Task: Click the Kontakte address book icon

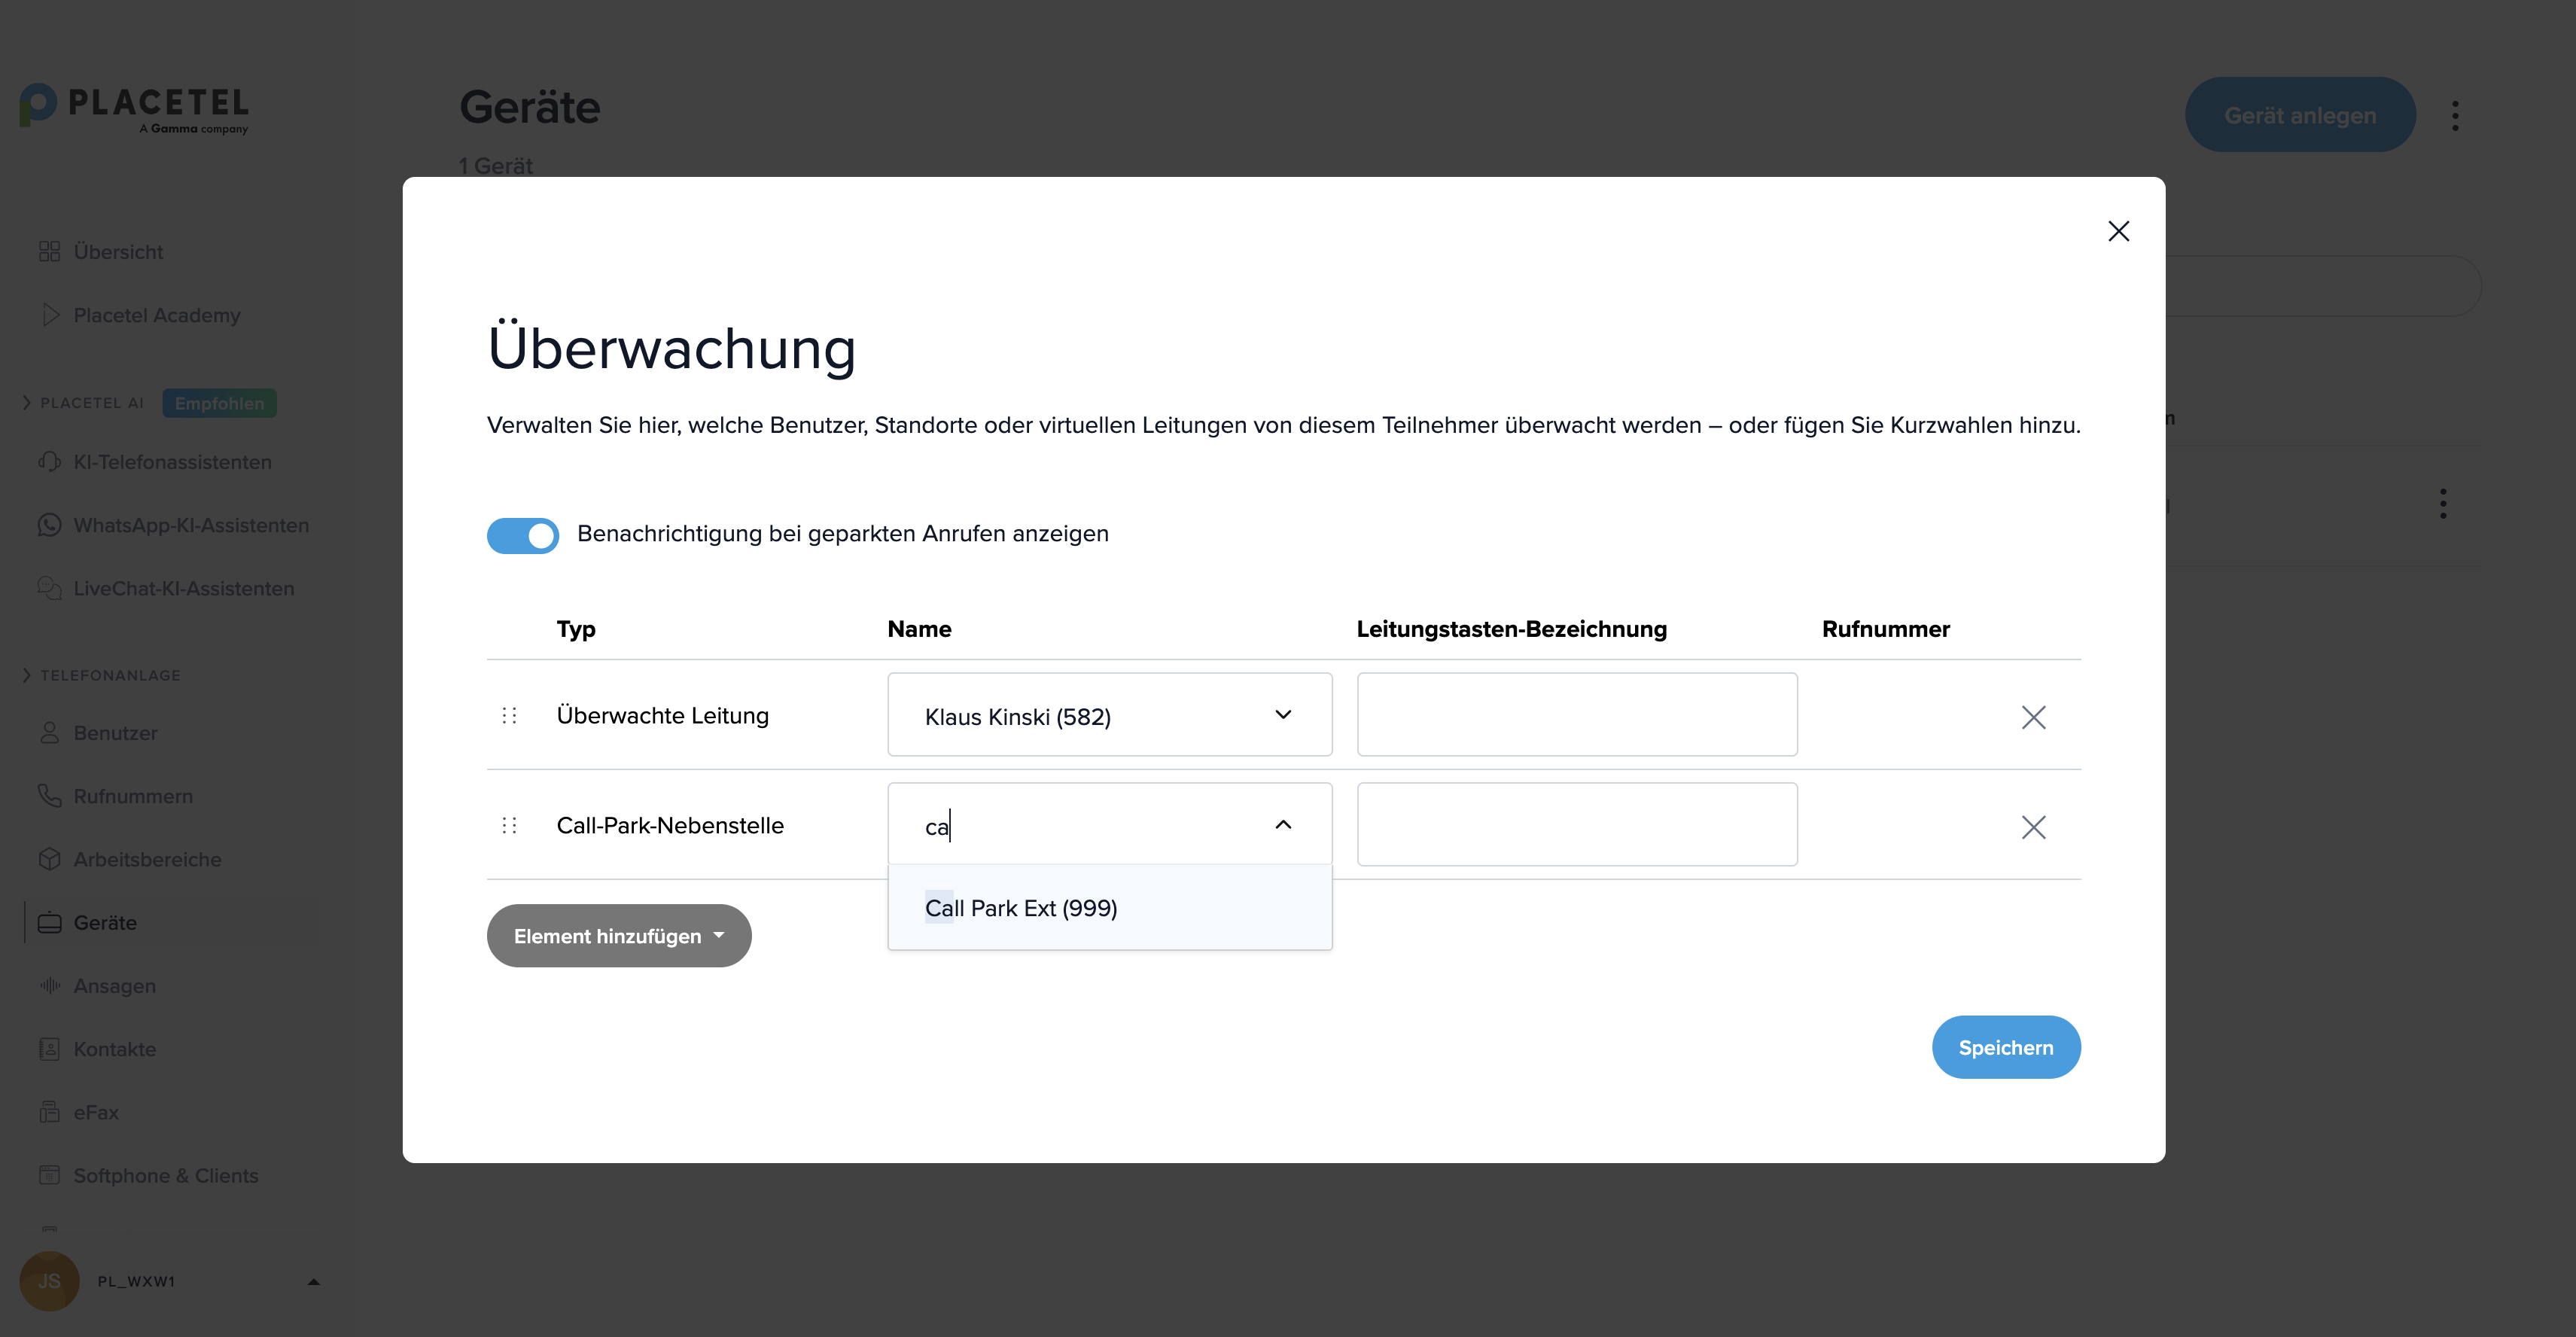Action: (x=49, y=1048)
